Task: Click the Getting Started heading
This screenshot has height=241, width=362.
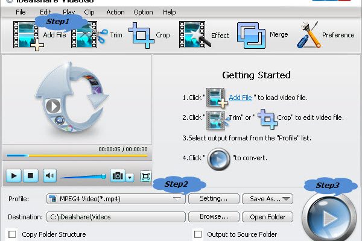Action: [256, 75]
